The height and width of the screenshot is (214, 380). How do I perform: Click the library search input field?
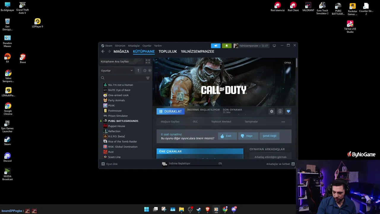(125, 78)
